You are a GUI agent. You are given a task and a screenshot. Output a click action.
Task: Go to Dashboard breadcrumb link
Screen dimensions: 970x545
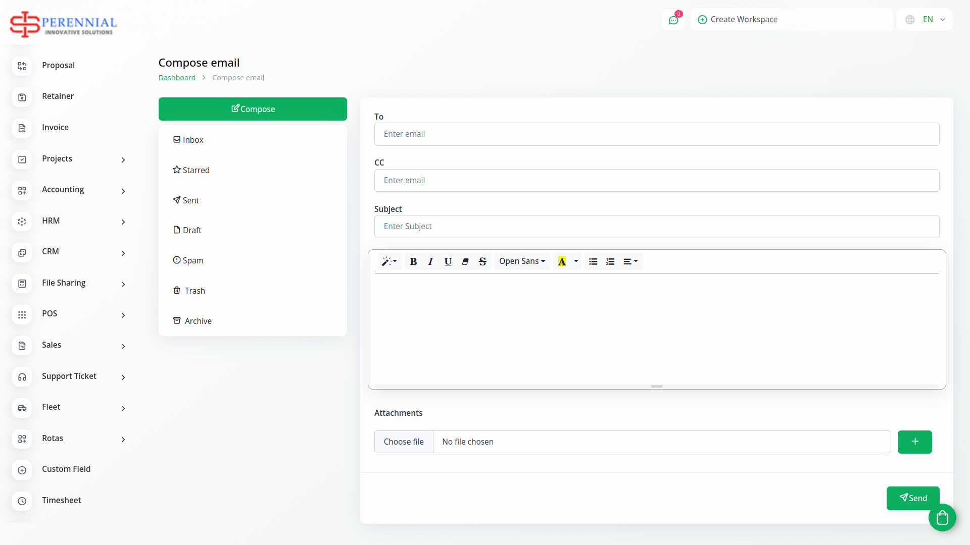[x=177, y=78]
